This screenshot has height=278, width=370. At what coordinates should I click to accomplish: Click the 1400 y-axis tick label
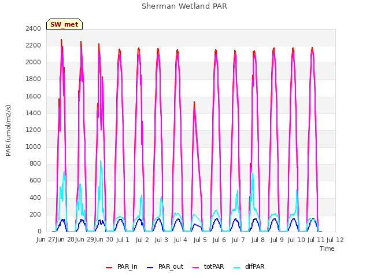coord(34,113)
